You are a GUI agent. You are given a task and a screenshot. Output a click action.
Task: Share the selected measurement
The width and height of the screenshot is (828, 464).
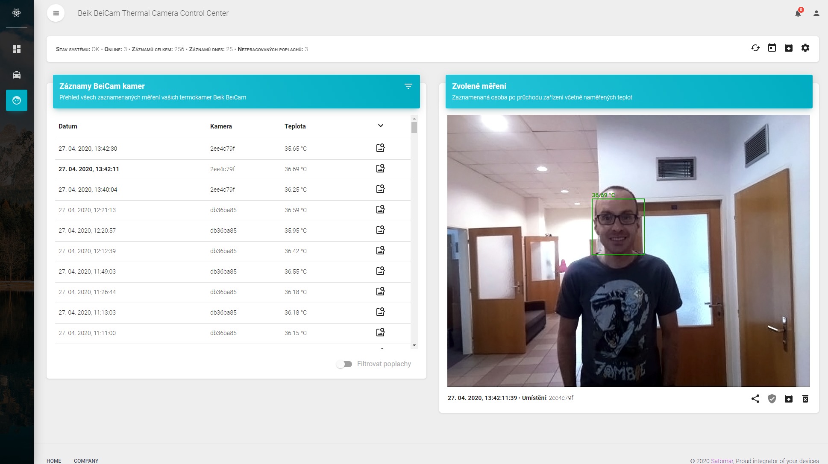coord(755,399)
